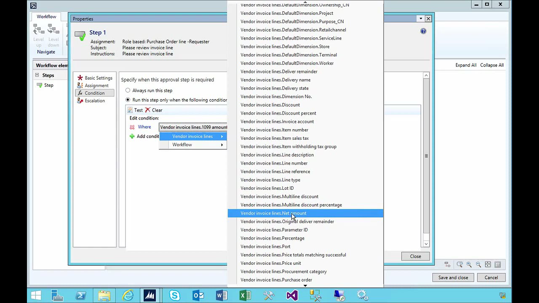This screenshot has height=303, width=539.
Task: Click the Level down navigate icon
Action: tap(53, 29)
